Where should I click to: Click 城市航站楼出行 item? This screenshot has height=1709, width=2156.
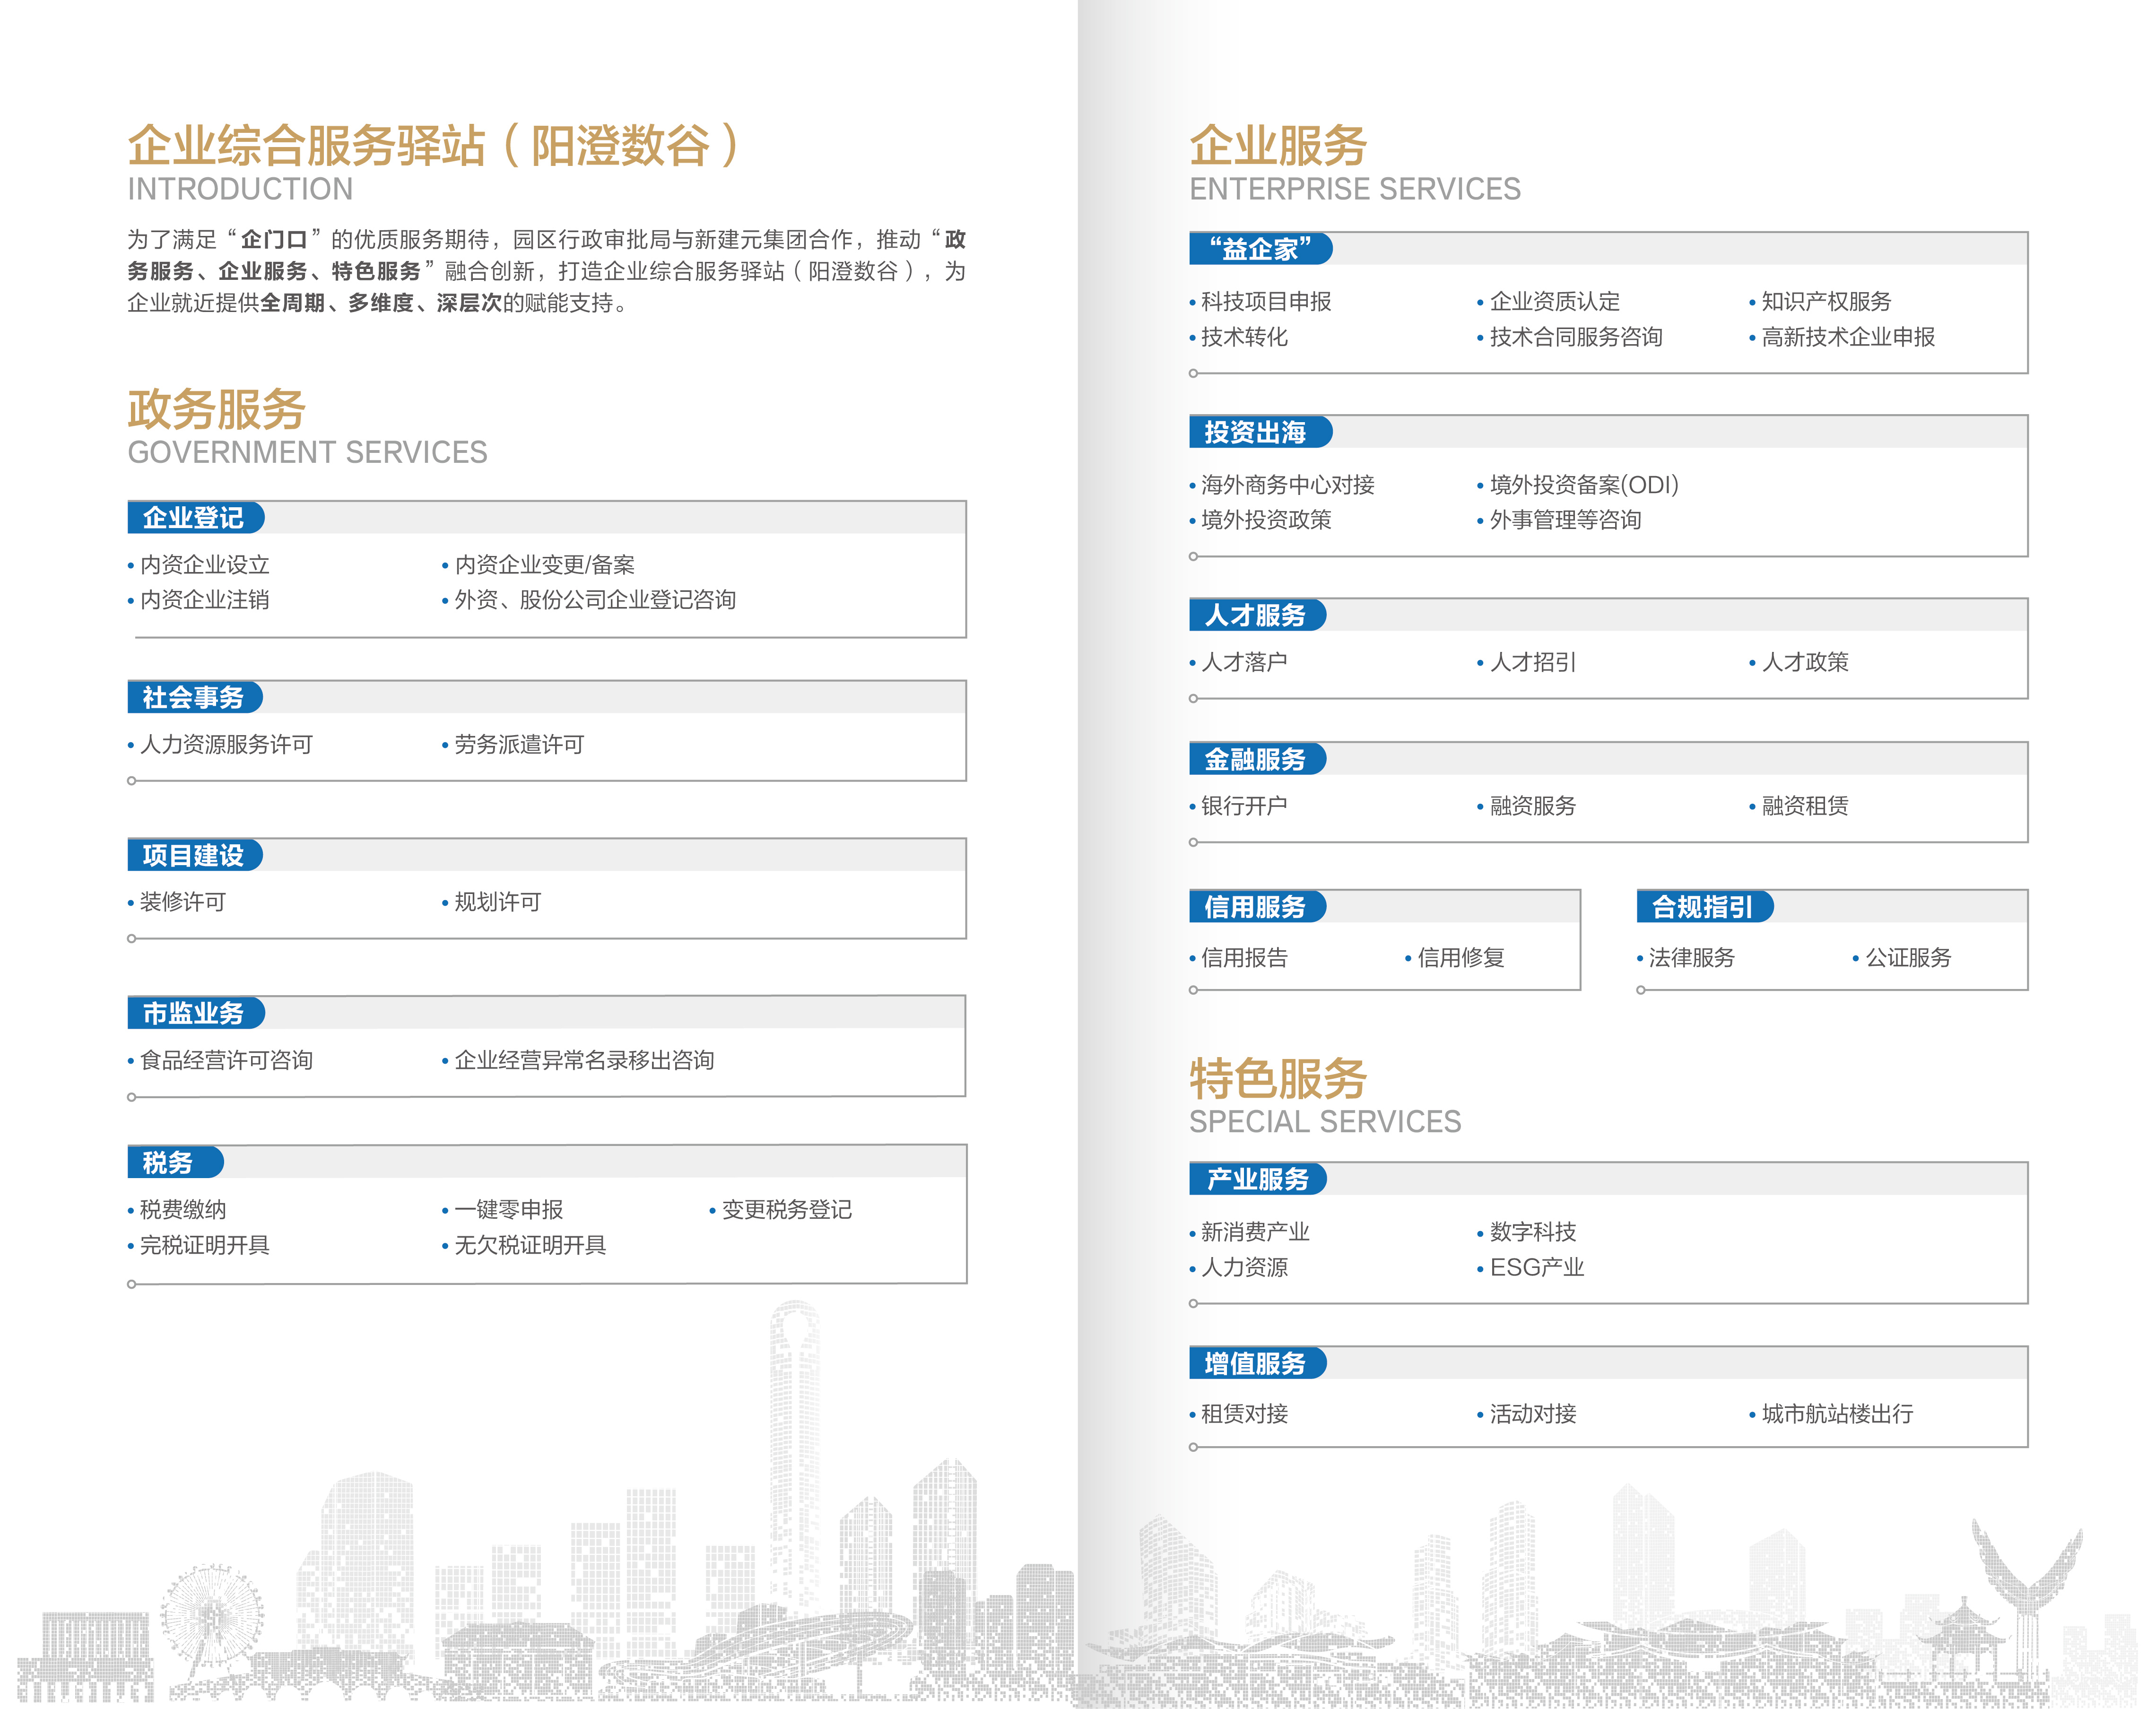(x=1837, y=1413)
